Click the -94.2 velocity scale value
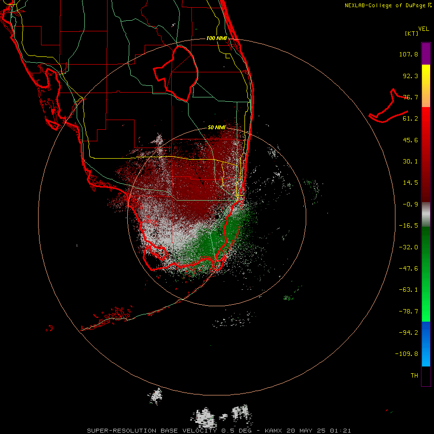The image size is (434, 434). 408,333
